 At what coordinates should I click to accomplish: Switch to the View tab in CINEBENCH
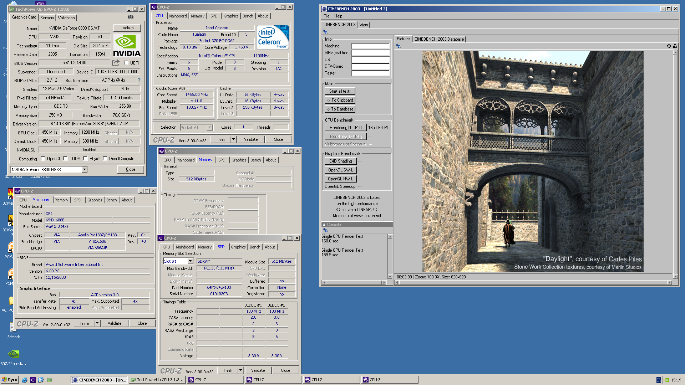(364, 25)
